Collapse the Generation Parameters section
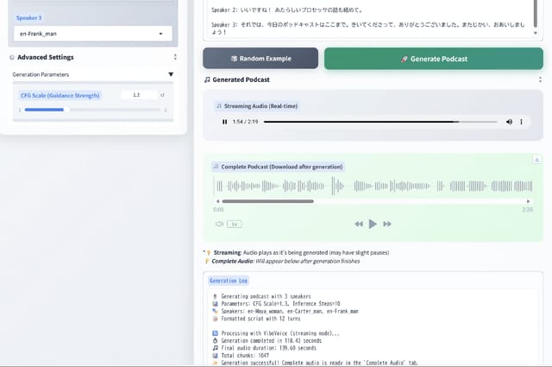Viewport: 552px width, 367px height. 171,75
